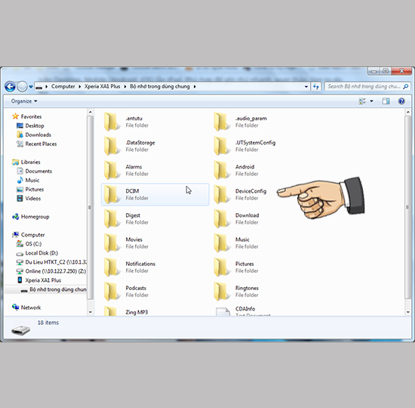The height and width of the screenshot is (408, 415).
Task: Select Bộ nhớ trong dùng chung in sidebar
Action: 58,289
